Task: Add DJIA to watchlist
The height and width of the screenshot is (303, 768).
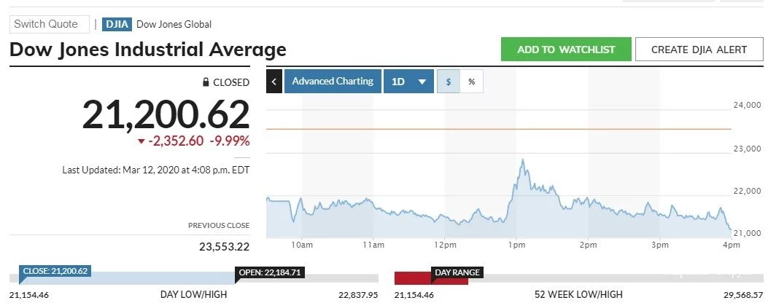Action: (x=566, y=50)
